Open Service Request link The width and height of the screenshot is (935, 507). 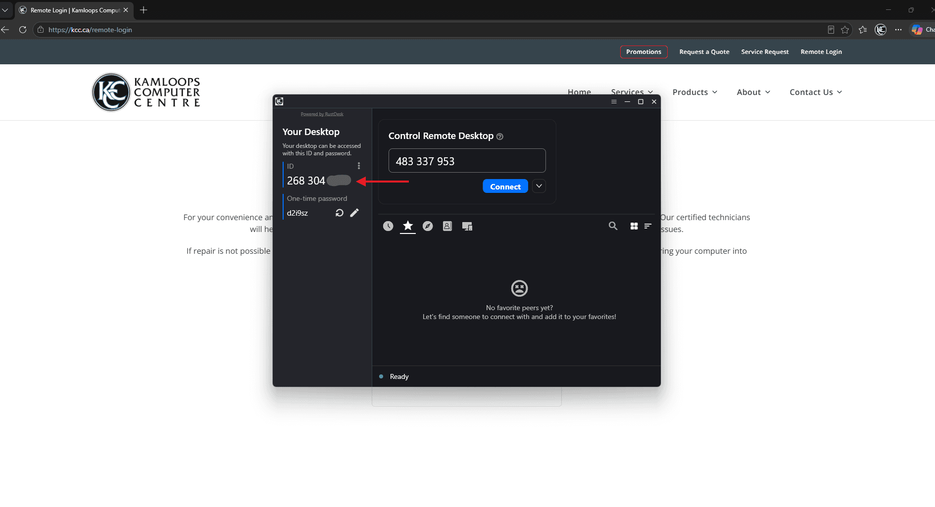(x=765, y=51)
